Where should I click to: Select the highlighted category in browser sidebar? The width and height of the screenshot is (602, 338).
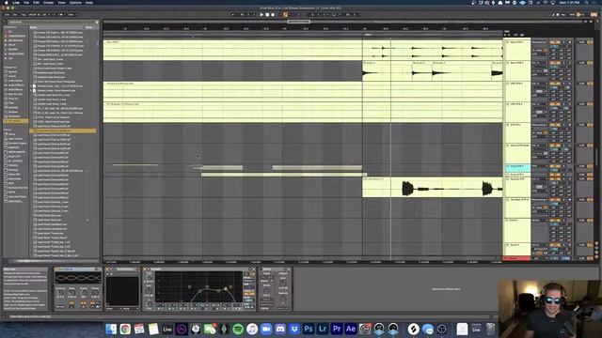point(15,121)
